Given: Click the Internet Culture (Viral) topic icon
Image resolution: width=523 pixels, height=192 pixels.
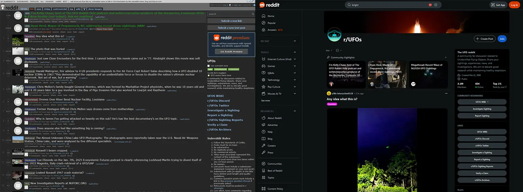Looking at the screenshot, I should 264,59.
